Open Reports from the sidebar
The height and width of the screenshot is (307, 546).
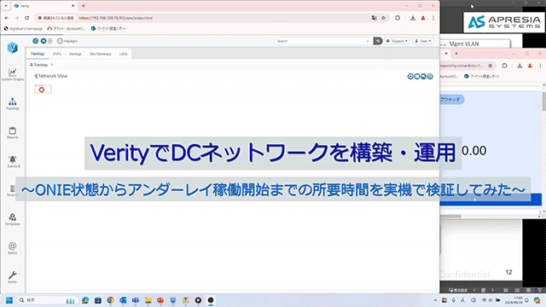[12, 133]
